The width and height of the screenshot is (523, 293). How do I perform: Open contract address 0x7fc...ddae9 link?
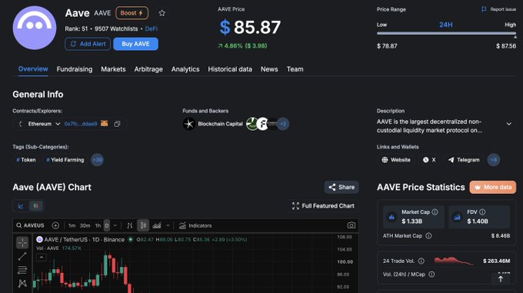coord(81,124)
